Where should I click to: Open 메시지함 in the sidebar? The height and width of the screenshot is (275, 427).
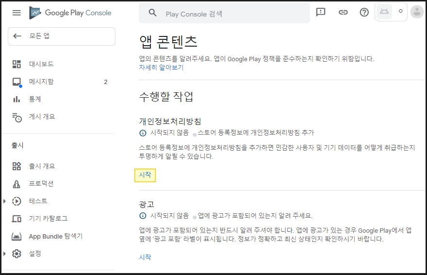[x=41, y=82]
